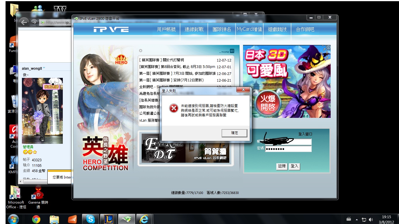Open Windows Explorer from the taskbar
This screenshot has height=224, width=399.
pyautogui.click(x=54, y=219)
